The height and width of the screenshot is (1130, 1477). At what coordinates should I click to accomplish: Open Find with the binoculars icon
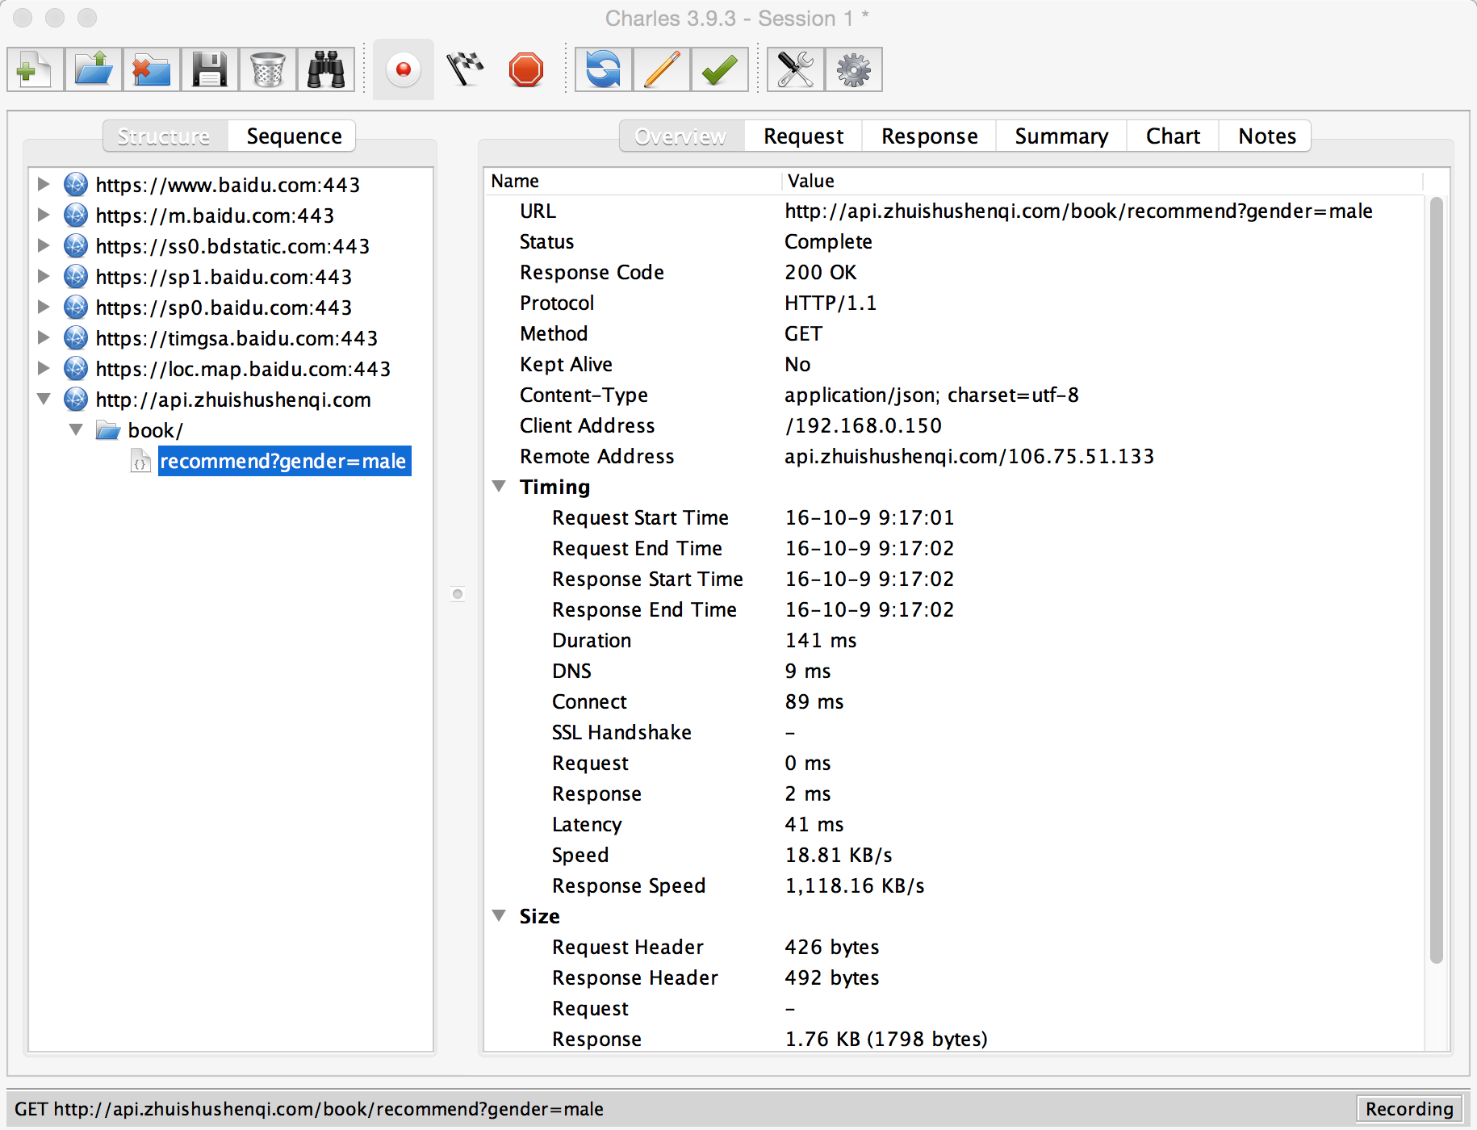[326, 70]
